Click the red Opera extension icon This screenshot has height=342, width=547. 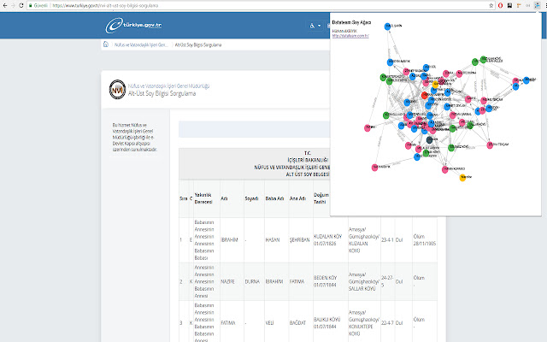pos(501,5)
